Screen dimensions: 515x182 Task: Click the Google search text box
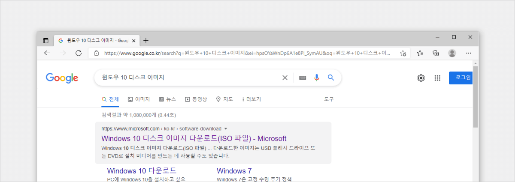[x=189, y=78]
